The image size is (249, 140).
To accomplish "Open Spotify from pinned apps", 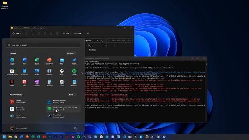I will 74,72.
